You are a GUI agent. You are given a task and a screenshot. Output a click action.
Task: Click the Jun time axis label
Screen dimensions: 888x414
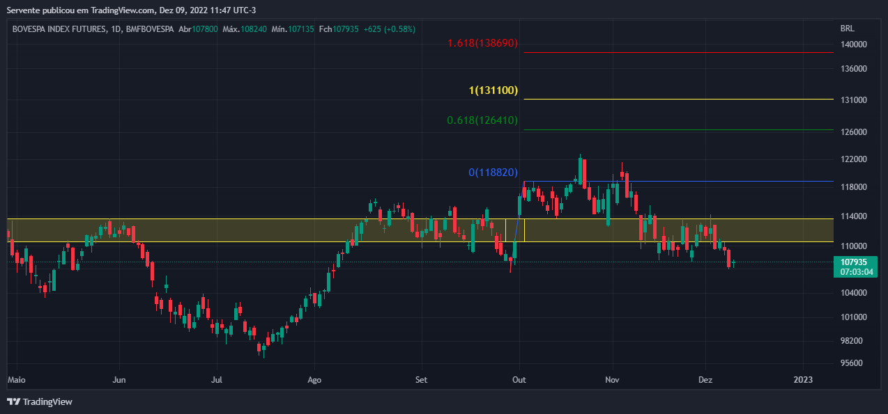[118, 380]
